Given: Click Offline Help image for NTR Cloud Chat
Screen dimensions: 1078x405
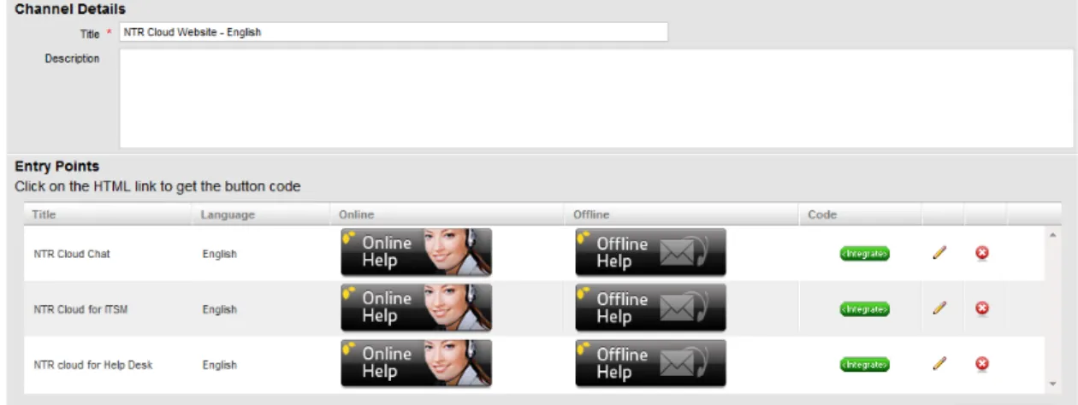Looking at the screenshot, I should (x=650, y=252).
